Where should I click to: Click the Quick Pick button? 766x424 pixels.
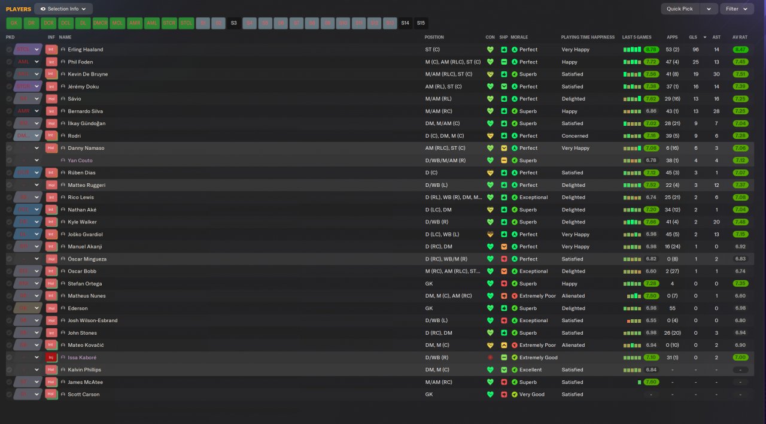[680, 9]
